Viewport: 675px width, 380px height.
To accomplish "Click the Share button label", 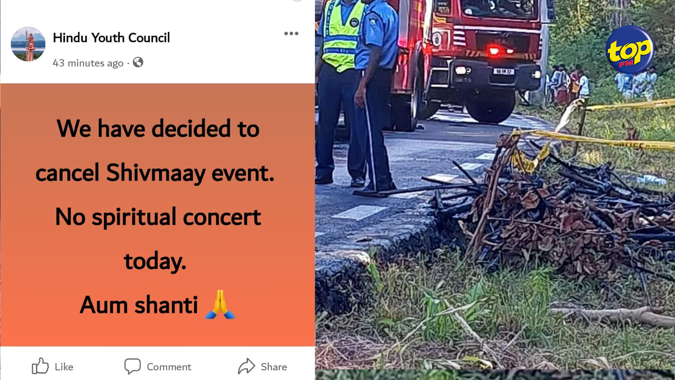I will [274, 367].
